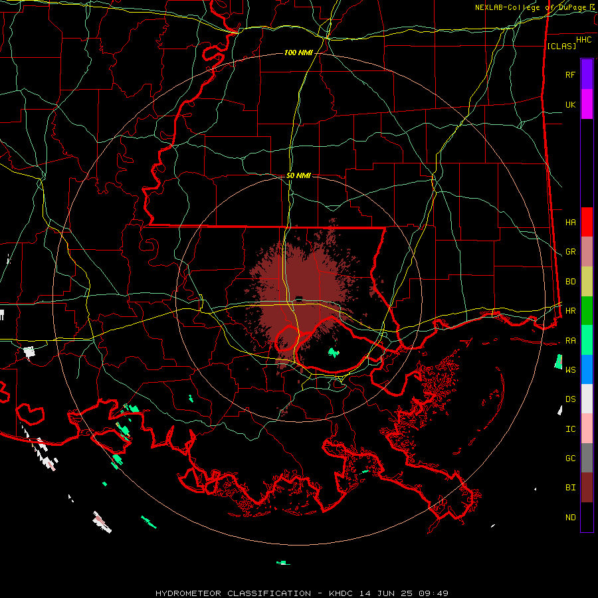Click the 100 NMI range ring label
This screenshot has height=598, width=598.
(298, 52)
